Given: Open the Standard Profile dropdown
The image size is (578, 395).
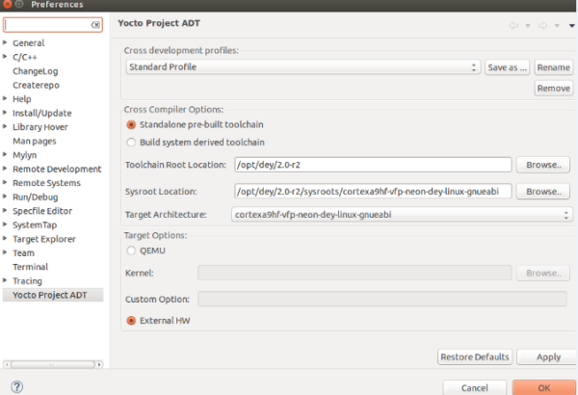Looking at the screenshot, I should pos(303,67).
